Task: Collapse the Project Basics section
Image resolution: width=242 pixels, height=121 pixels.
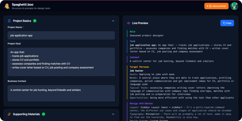Action: coord(113,21)
